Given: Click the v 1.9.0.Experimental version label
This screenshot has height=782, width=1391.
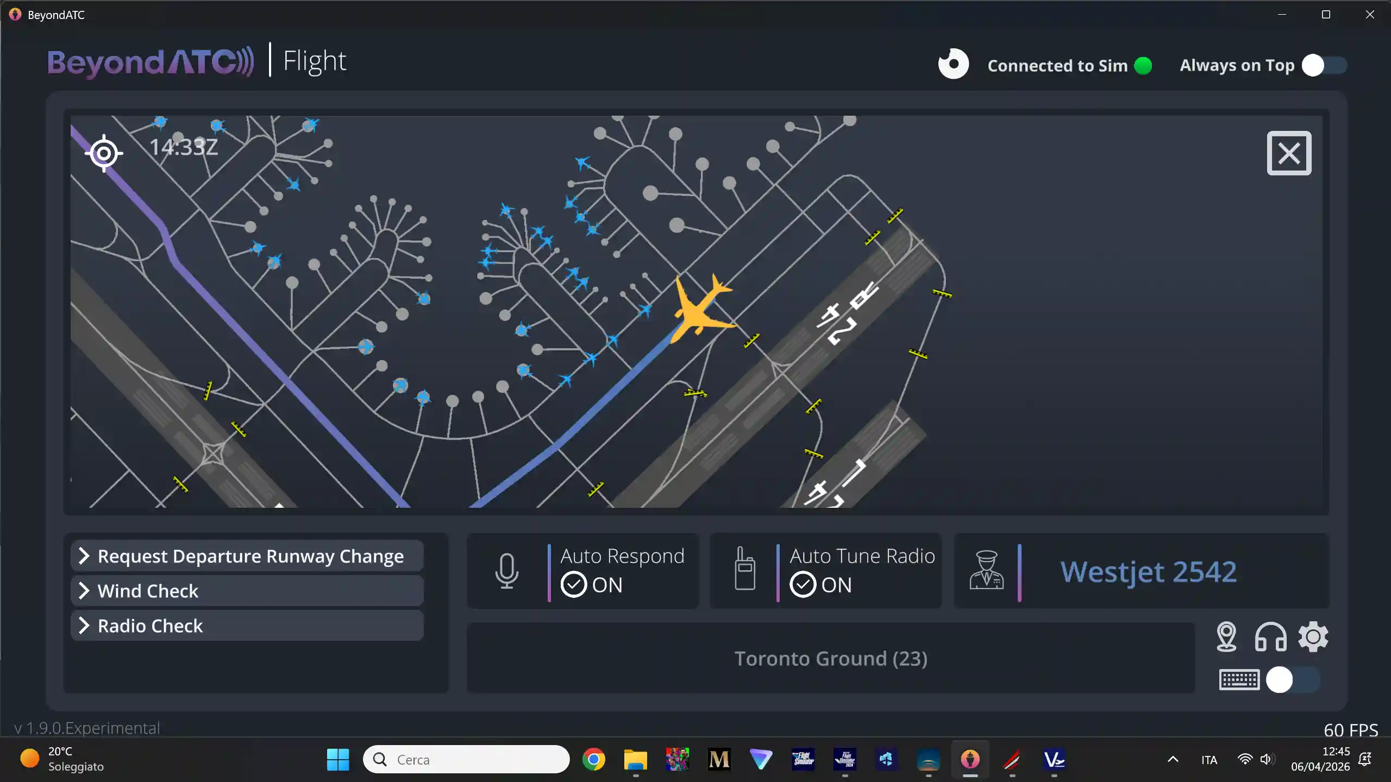Looking at the screenshot, I should [x=87, y=728].
